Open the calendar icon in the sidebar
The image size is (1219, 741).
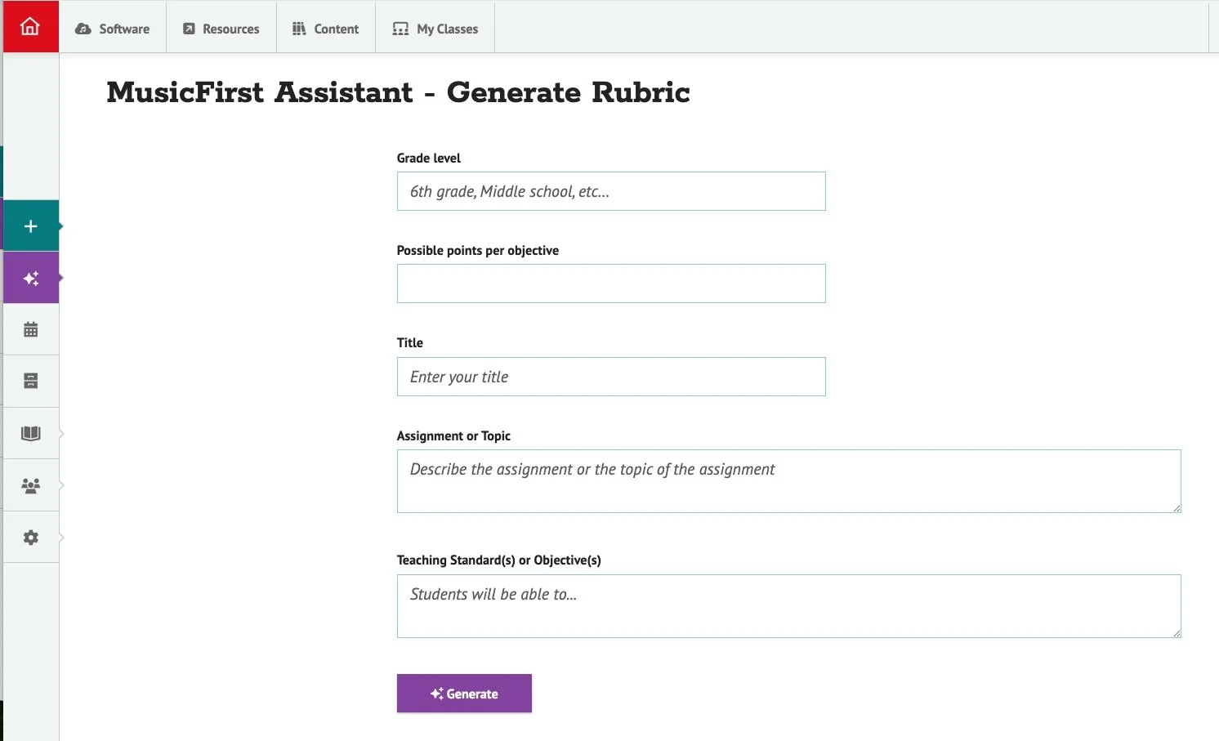pyautogui.click(x=31, y=330)
